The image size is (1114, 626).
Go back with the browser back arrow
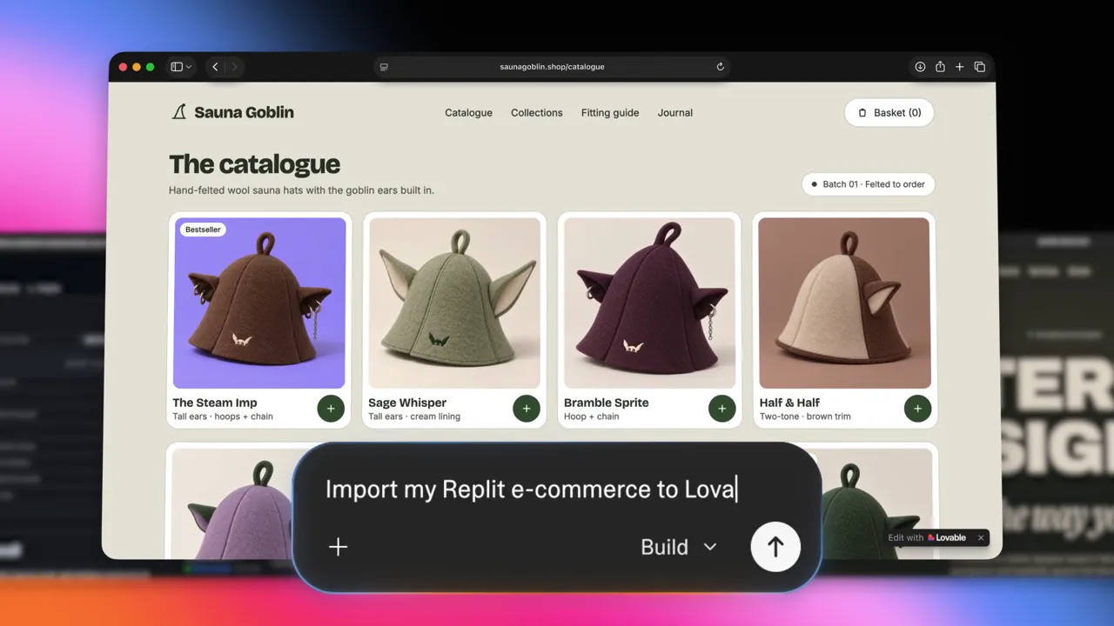[x=215, y=67]
